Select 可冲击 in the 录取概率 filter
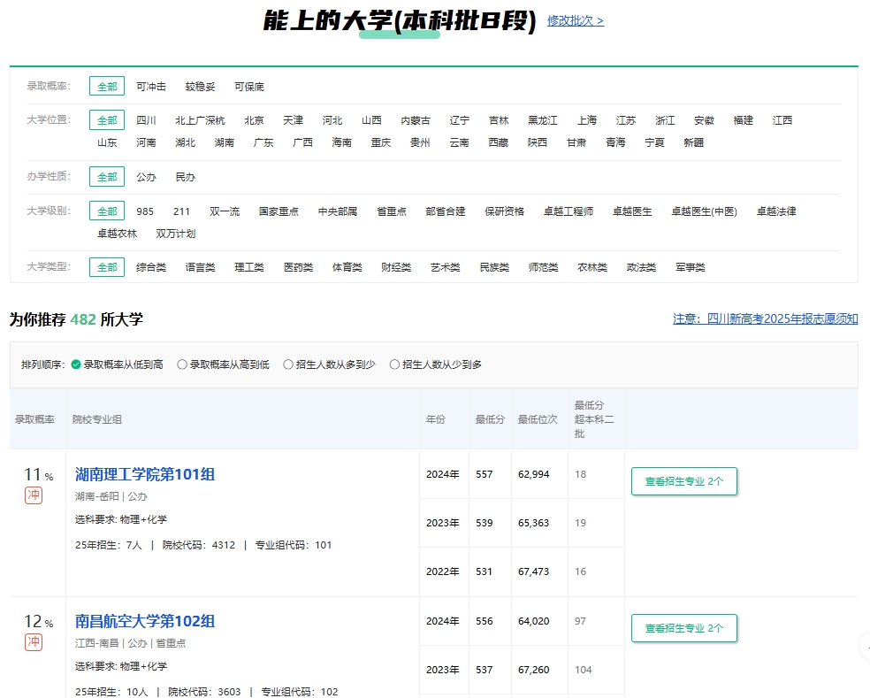Viewport: 870px width, 698px height. pos(151,87)
